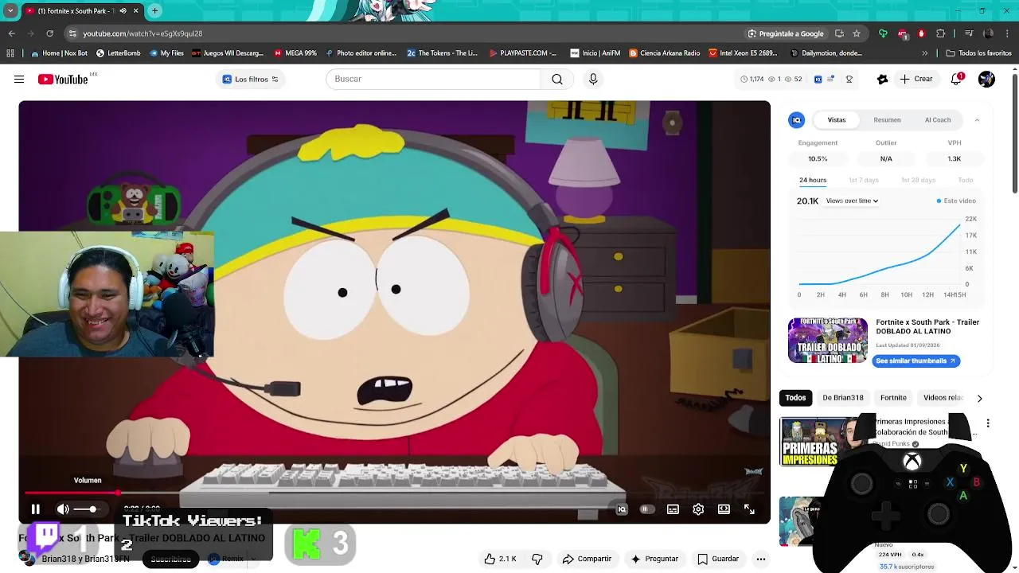The height and width of the screenshot is (573, 1019).
Task: Select the 24 hours range tab
Action: (x=813, y=181)
